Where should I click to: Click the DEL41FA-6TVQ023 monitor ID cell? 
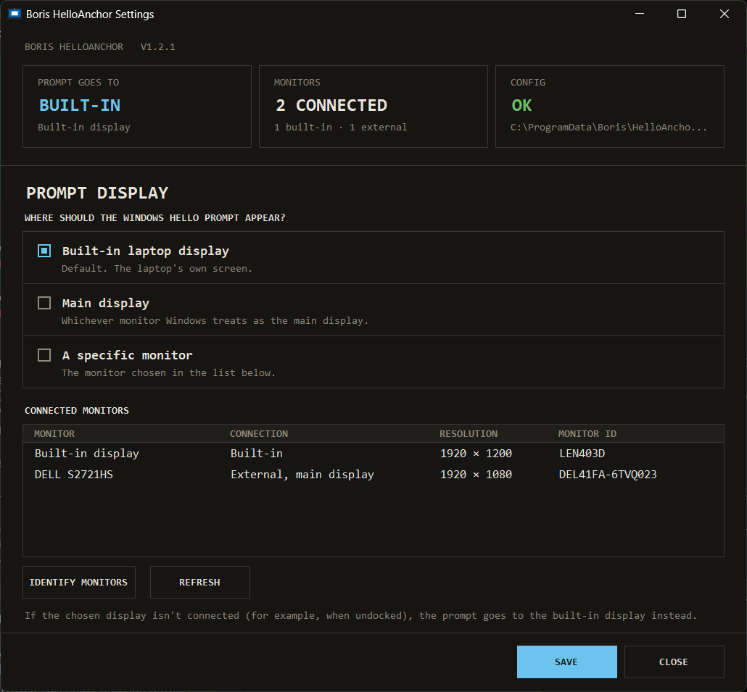[608, 475]
